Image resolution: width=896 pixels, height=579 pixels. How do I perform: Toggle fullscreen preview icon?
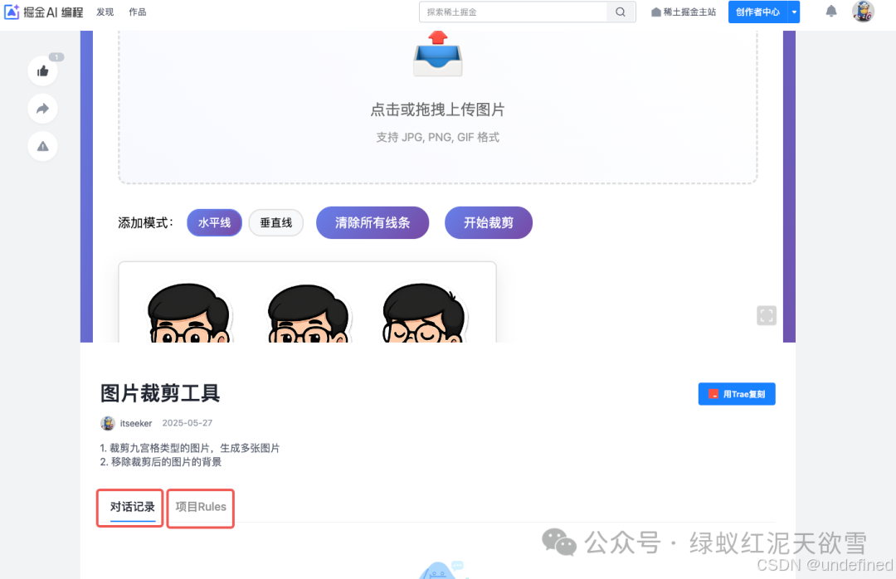pos(767,315)
